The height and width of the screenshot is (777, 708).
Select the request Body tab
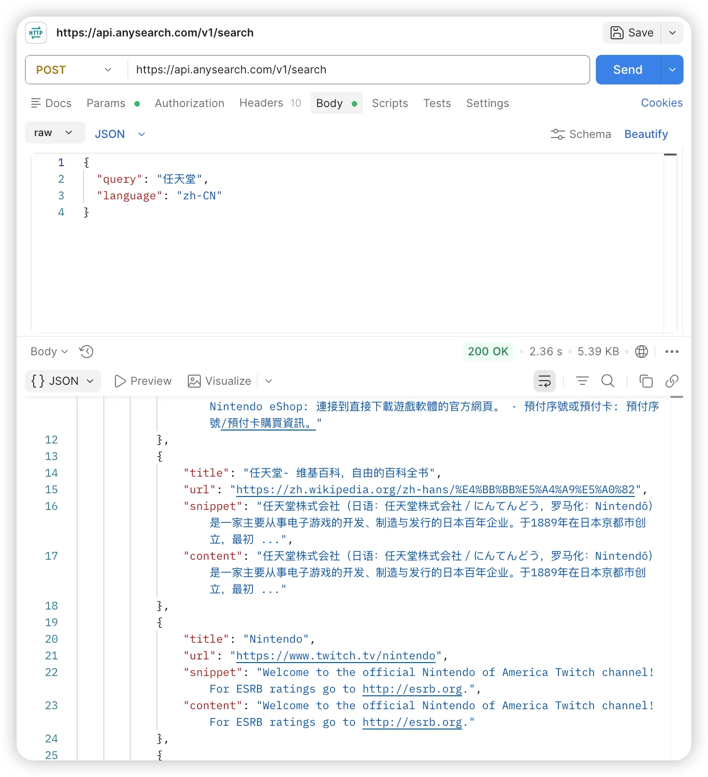(x=336, y=103)
